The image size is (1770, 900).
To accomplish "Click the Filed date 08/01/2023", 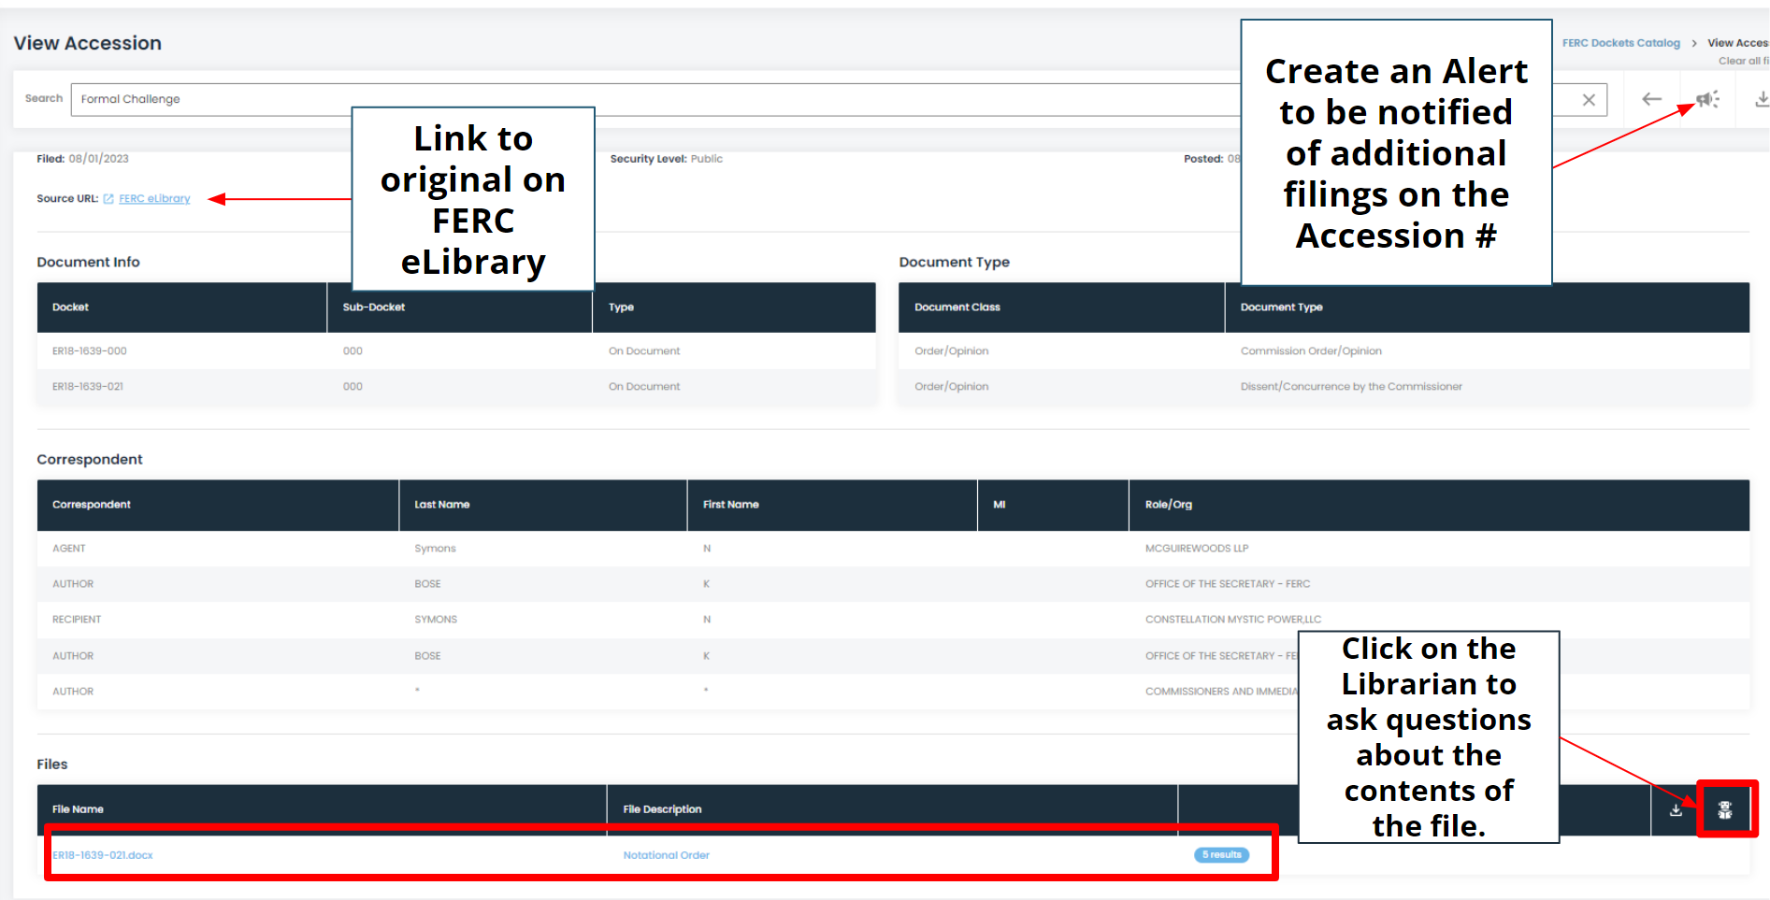I will (x=98, y=159).
